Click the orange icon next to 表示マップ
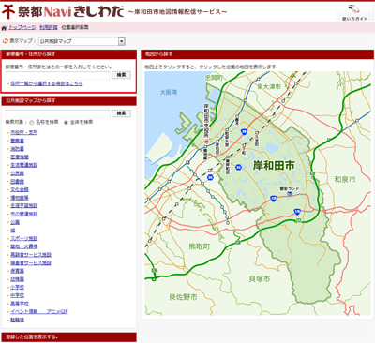 tap(5, 41)
